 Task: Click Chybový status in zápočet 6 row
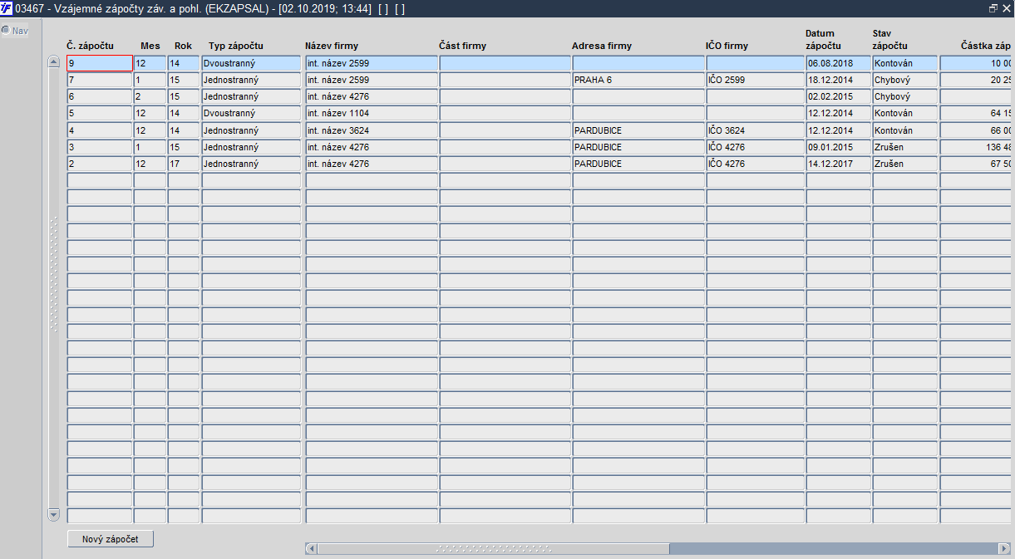pos(905,96)
